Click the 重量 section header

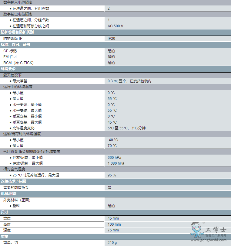[5, 236]
